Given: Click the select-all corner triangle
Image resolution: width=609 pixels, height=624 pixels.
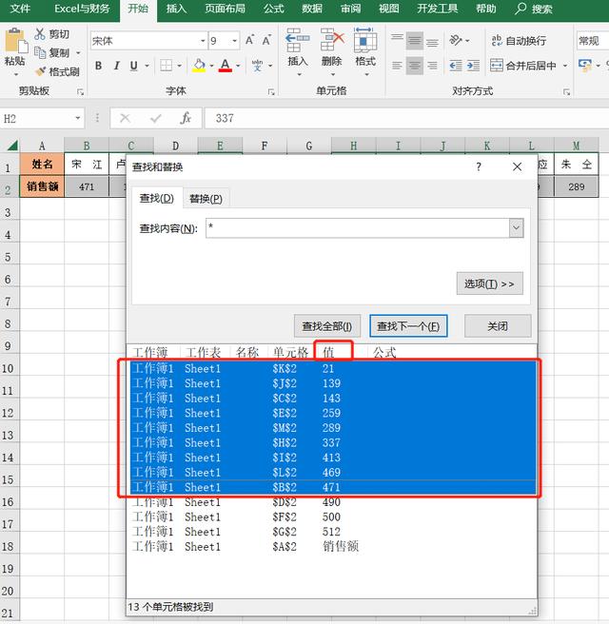Looking at the screenshot, I should (11, 146).
